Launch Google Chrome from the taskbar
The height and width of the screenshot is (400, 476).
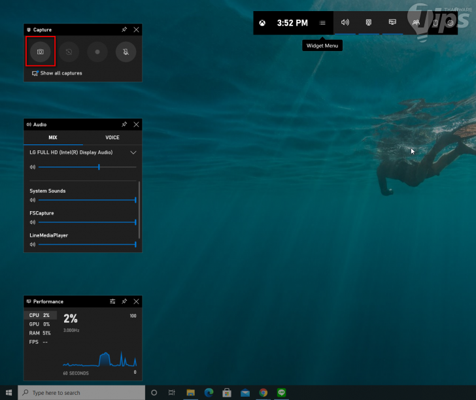(263, 393)
